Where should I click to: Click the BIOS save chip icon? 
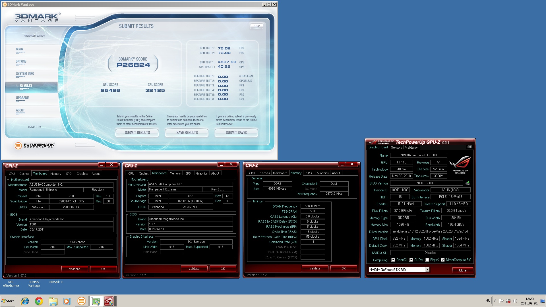pyautogui.click(x=467, y=183)
